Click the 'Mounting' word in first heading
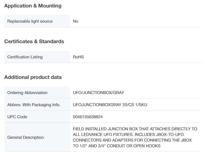This screenshot has width=209, height=157. (x=50, y=6)
